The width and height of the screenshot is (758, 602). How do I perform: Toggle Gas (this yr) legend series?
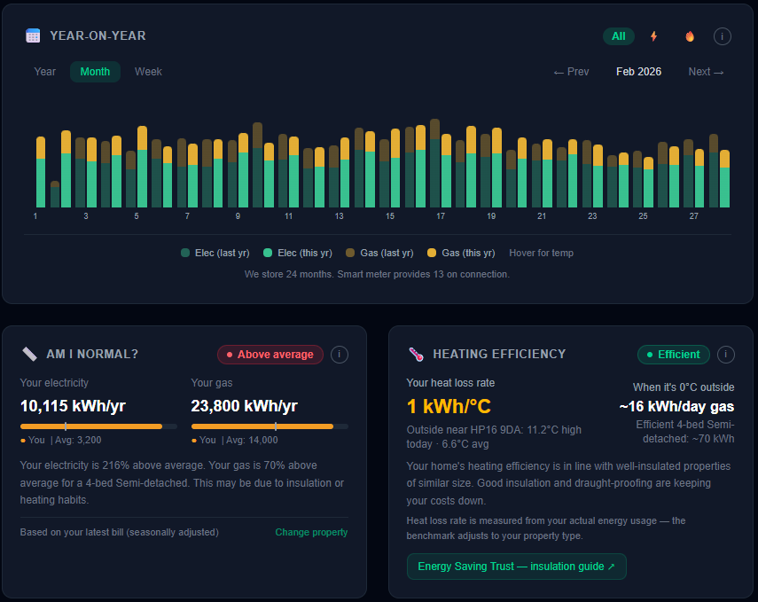[x=461, y=253]
